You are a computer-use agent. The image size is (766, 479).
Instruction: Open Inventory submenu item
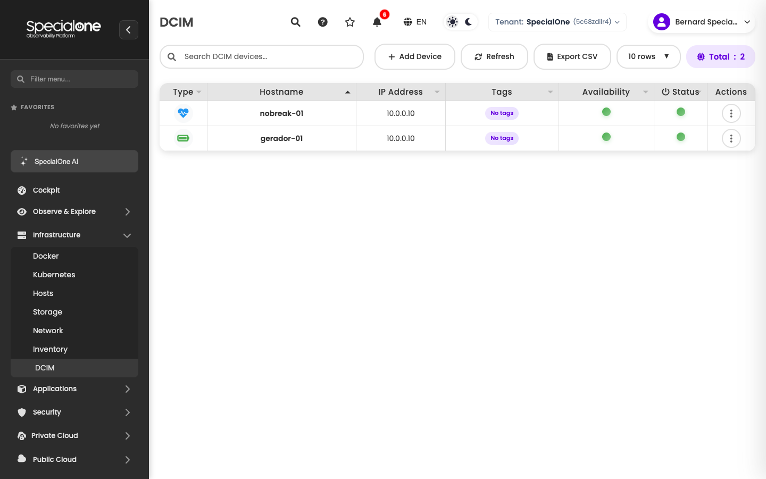(74, 349)
